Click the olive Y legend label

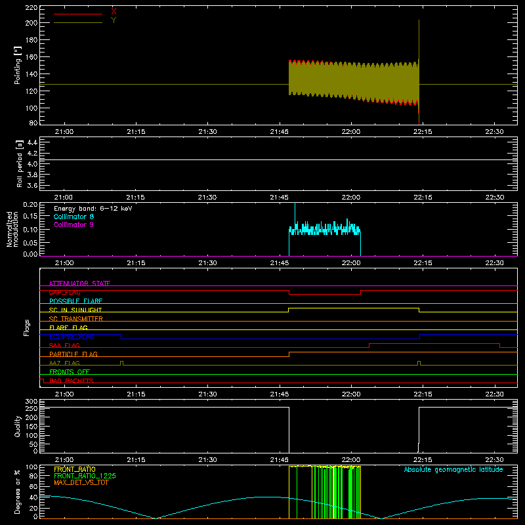114,20
